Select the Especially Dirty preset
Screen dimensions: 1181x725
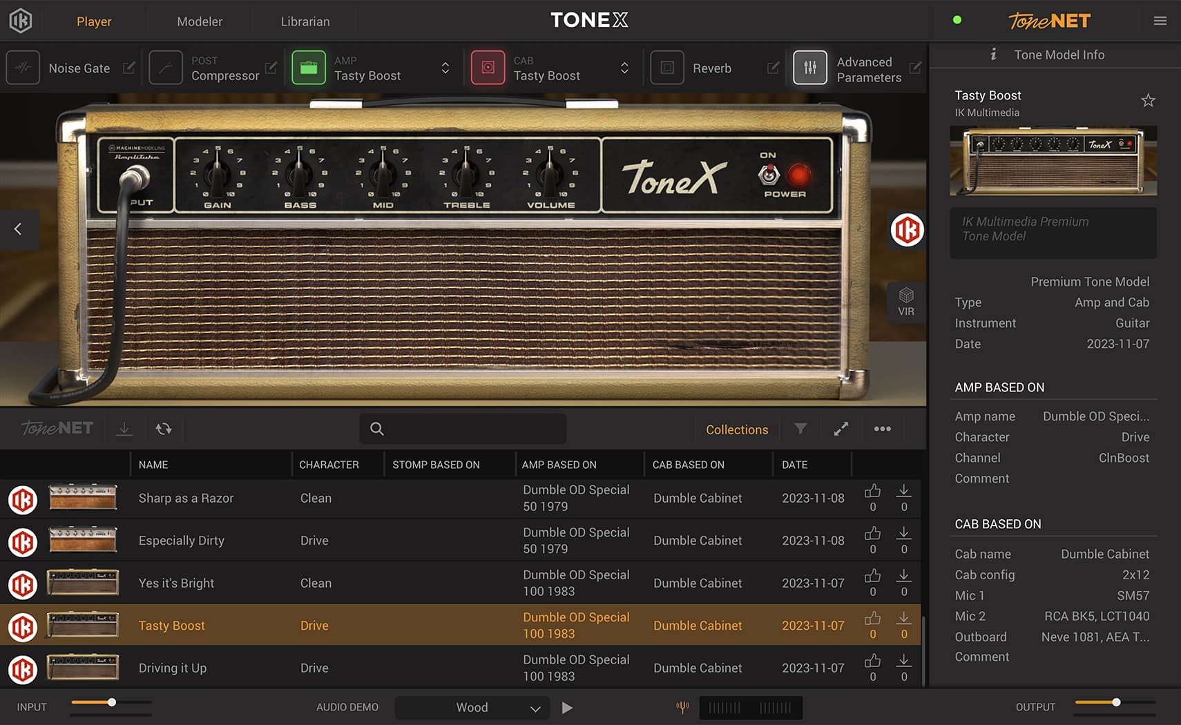[460, 541]
